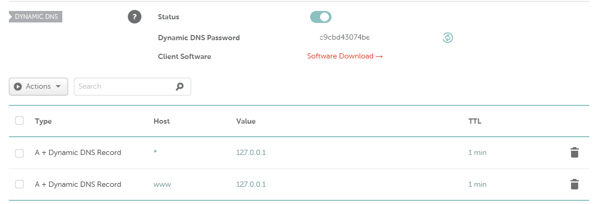Click the search magnifier icon
Image resolution: width=594 pixels, height=204 pixels.
180,87
